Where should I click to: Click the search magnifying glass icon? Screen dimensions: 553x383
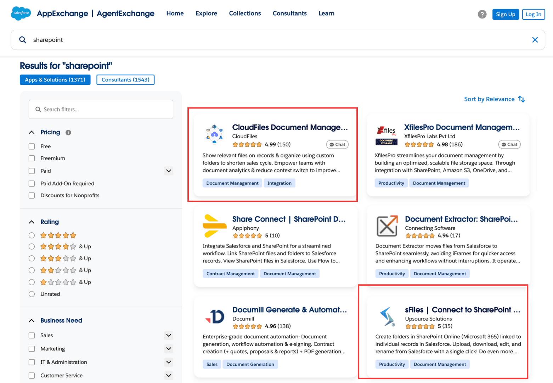click(23, 40)
